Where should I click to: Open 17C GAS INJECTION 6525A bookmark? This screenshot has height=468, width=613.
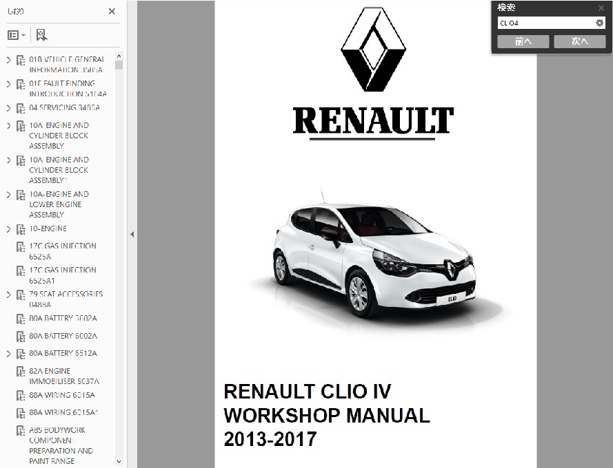coord(63,251)
